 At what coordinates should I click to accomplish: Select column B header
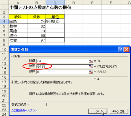click(37, 3)
